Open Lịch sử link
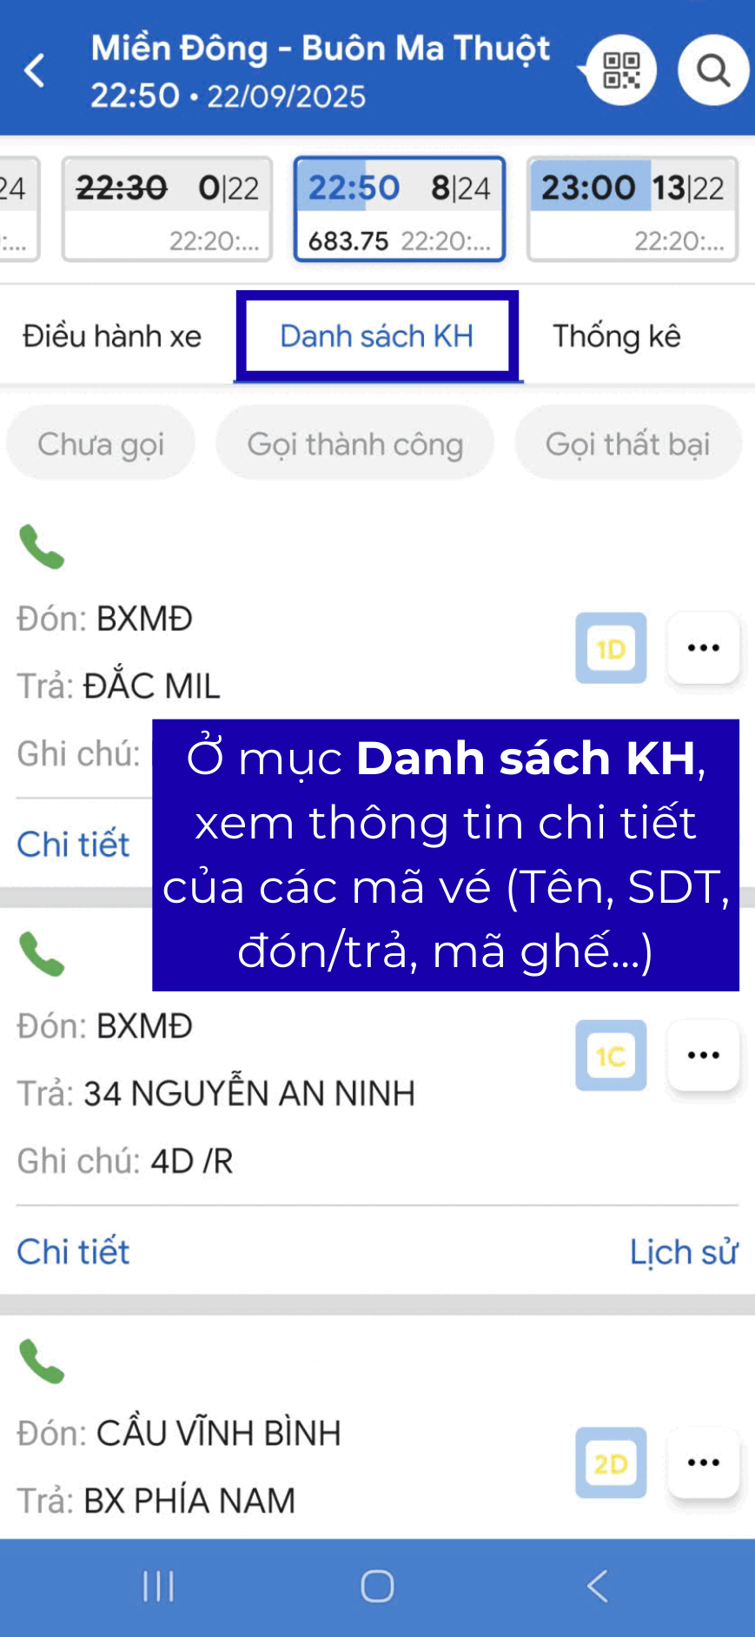This screenshot has width=755, height=1637. pyautogui.click(x=684, y=1252)
